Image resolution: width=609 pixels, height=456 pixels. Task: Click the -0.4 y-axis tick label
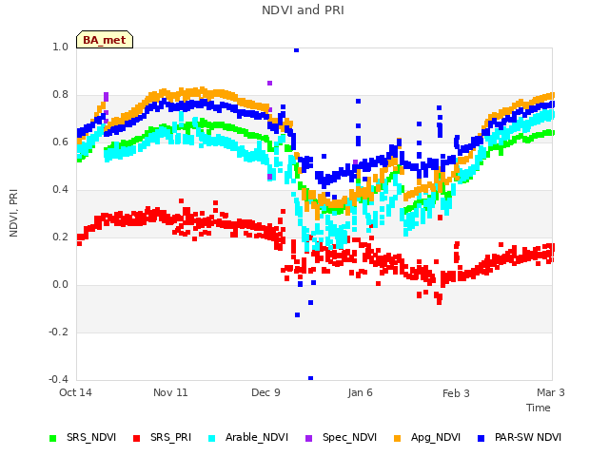click(58, 379)
